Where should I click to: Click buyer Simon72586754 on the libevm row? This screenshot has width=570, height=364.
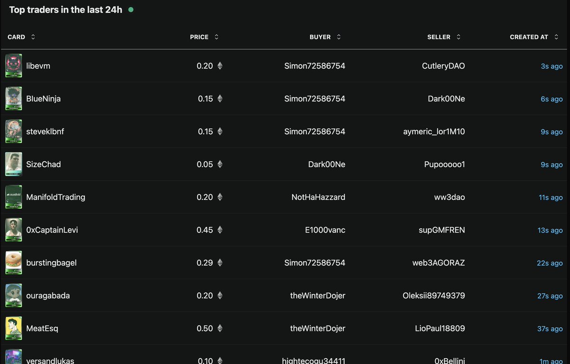coord(314,66)
